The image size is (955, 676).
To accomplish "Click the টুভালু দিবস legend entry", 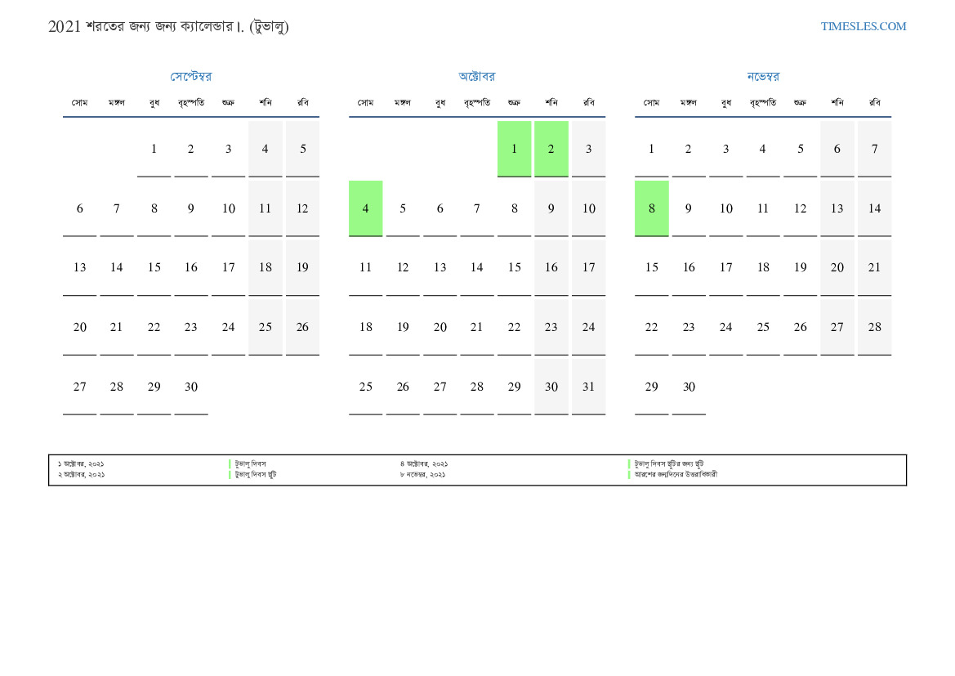I will [x=250, y=463].
